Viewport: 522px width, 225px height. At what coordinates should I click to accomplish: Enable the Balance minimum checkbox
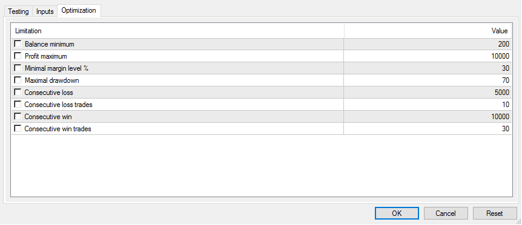[x=18, y=44]
